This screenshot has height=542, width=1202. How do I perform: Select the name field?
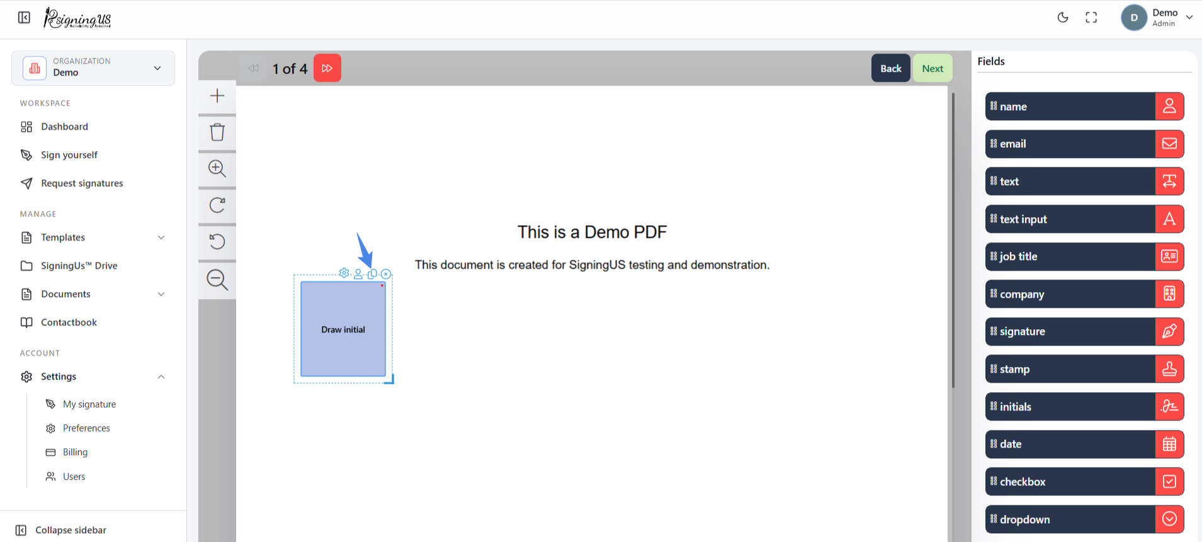(1084, 106)
